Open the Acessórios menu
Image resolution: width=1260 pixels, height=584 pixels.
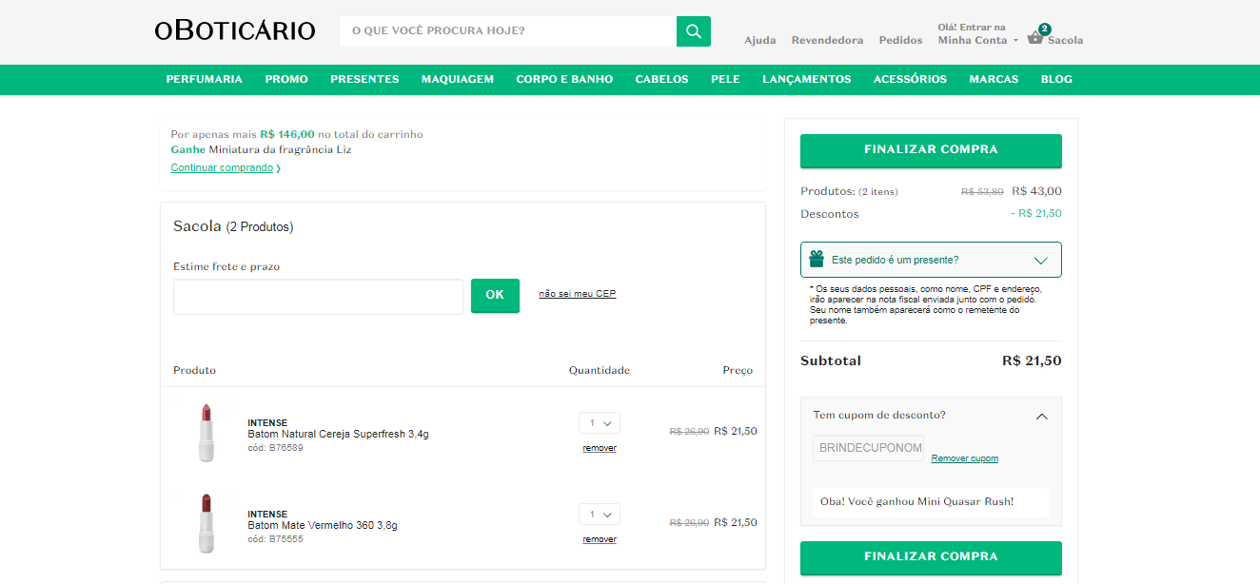[x=910, y=79]
